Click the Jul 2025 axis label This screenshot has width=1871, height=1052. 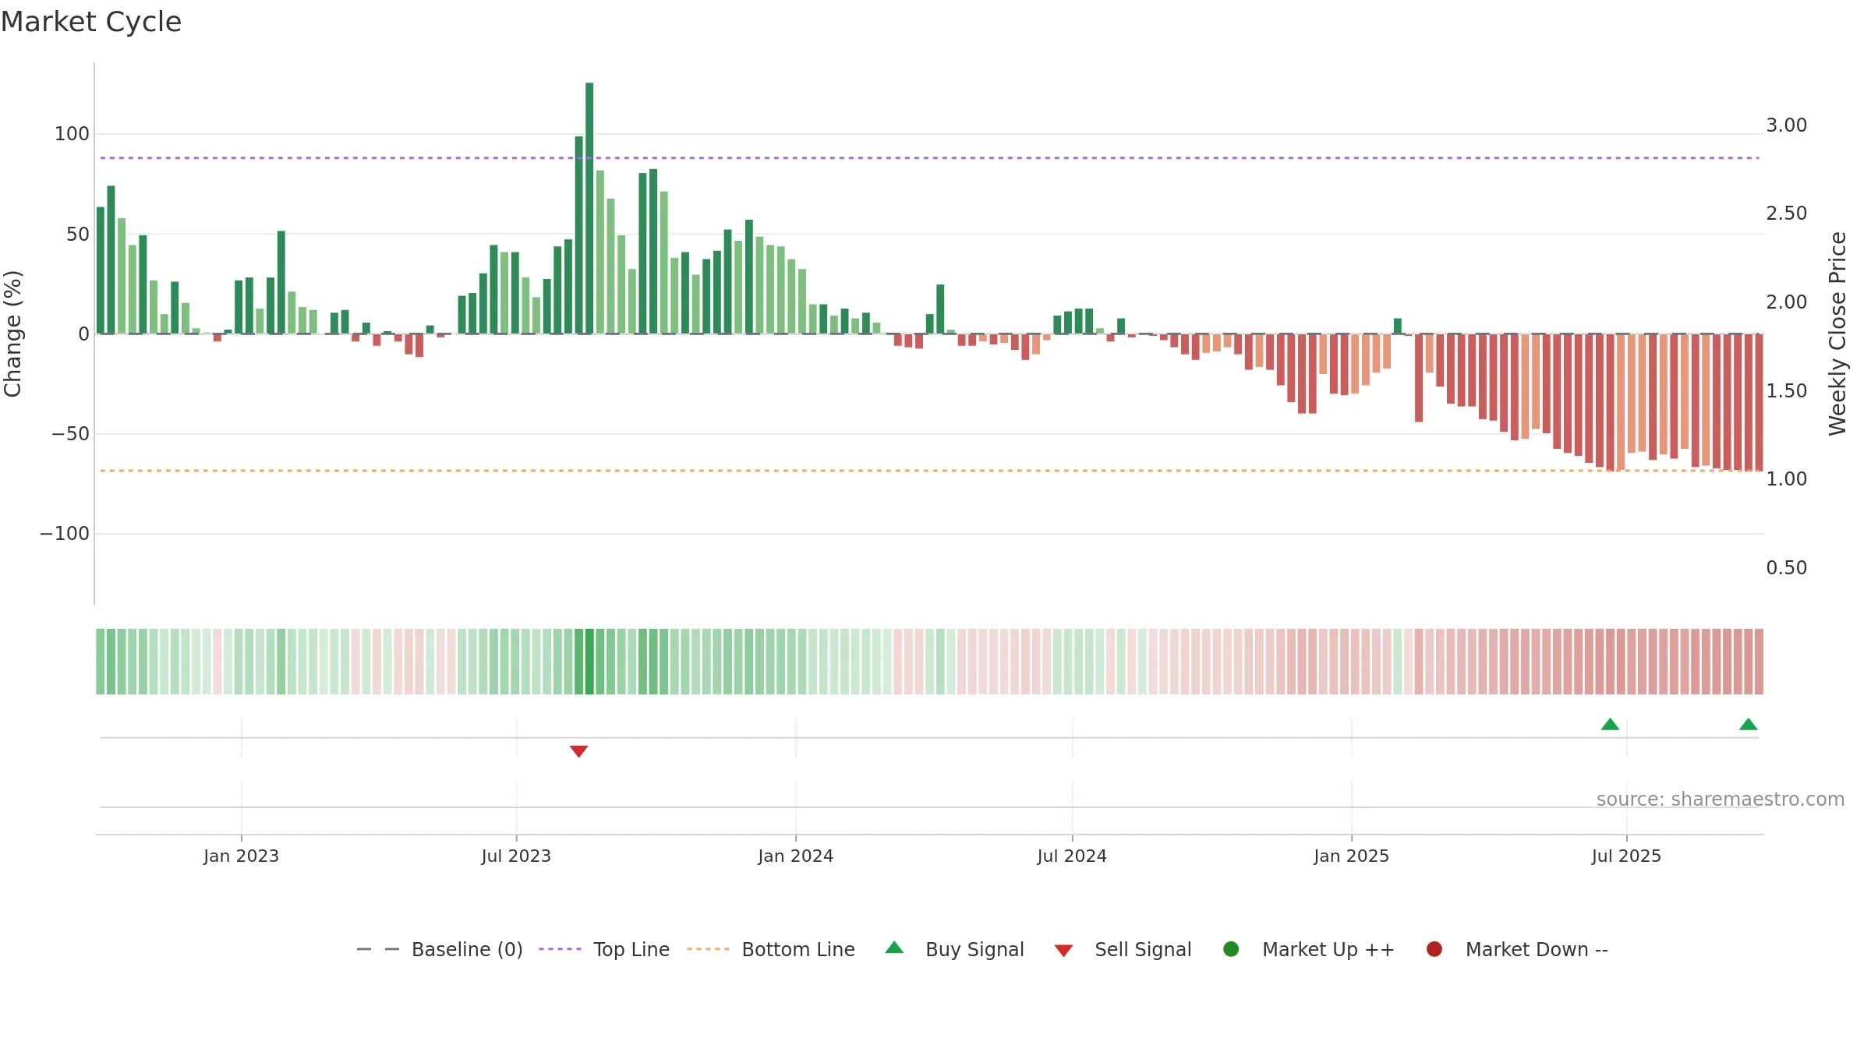[1626, 856]
